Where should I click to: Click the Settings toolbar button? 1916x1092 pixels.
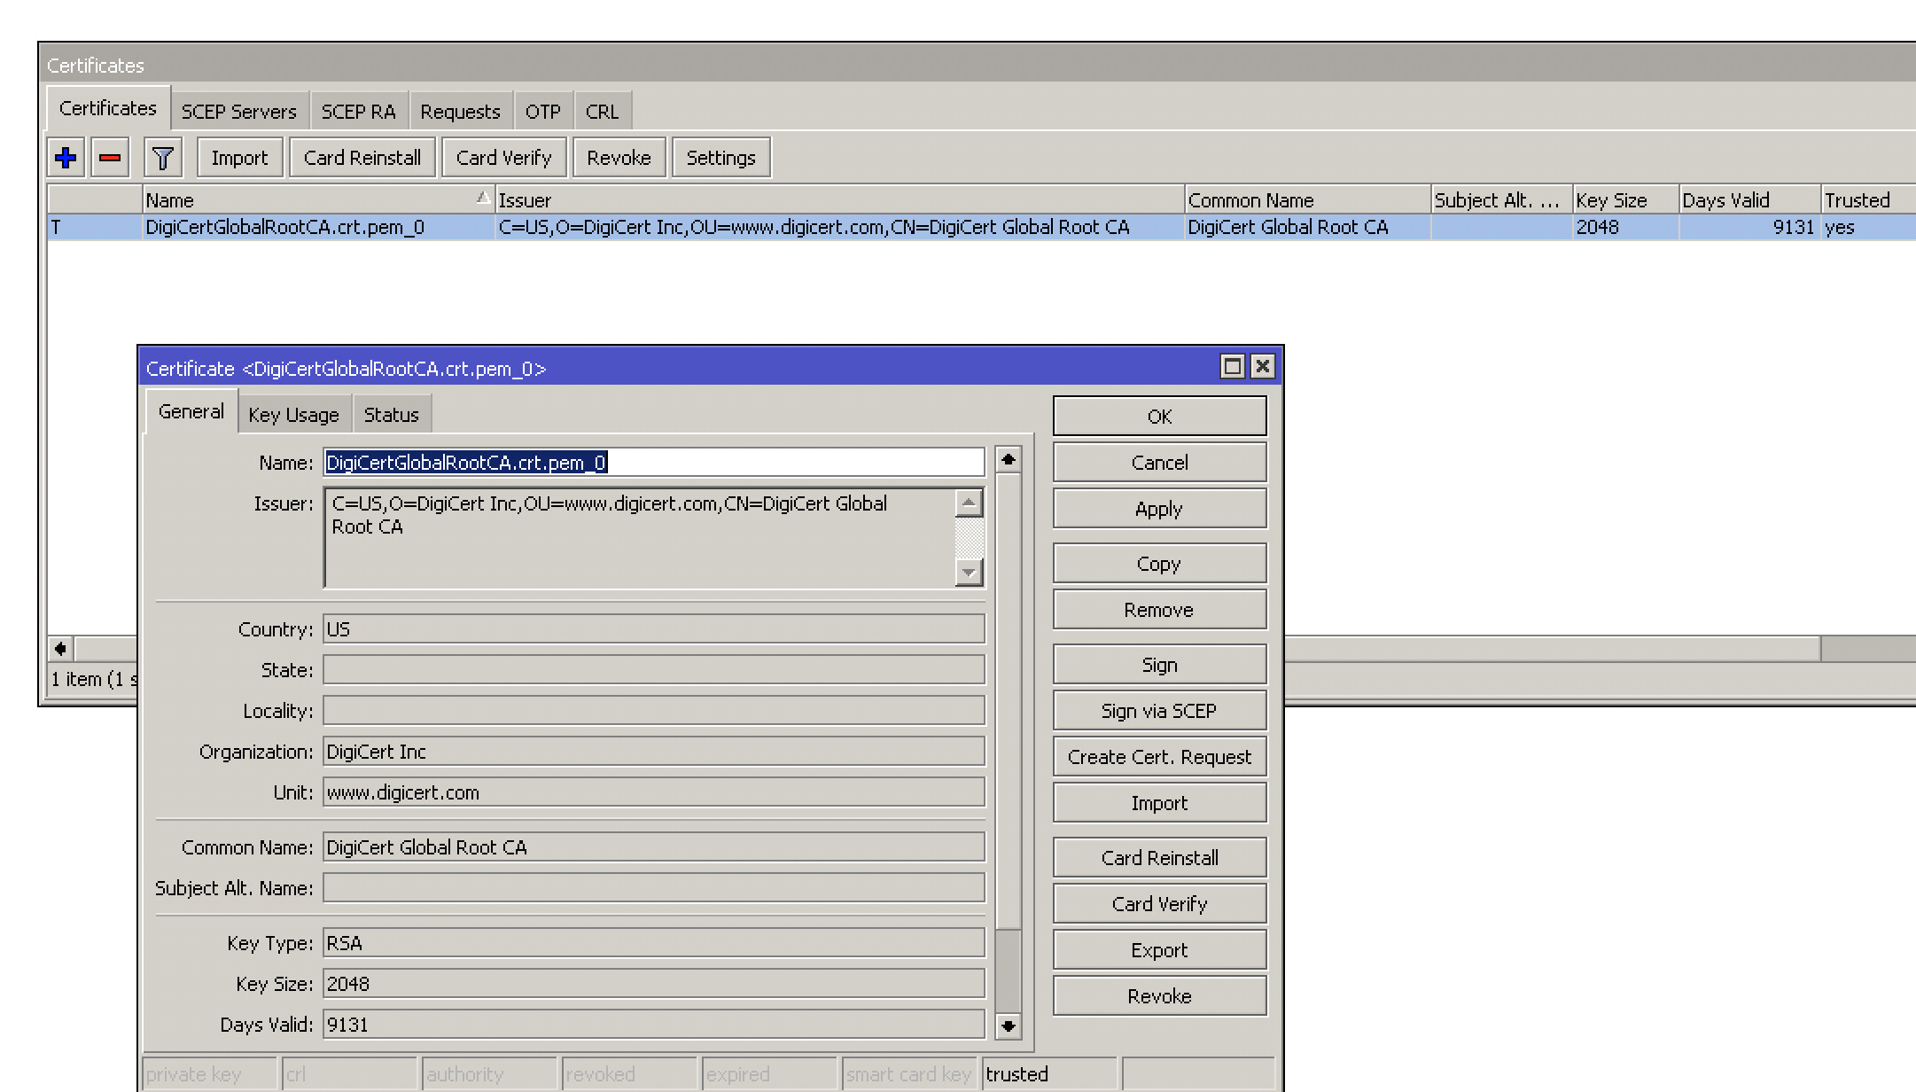(x=720, y=158)
